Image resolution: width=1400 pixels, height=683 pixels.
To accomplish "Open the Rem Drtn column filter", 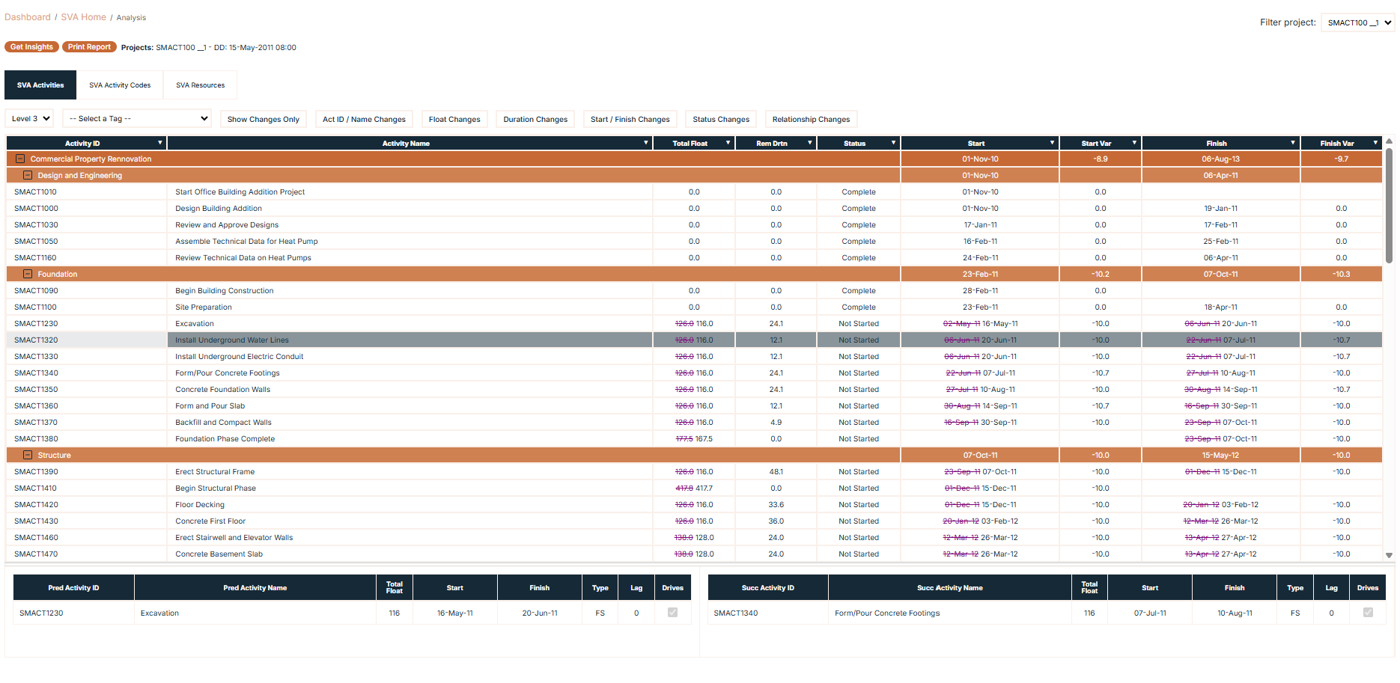I will 809,143.
